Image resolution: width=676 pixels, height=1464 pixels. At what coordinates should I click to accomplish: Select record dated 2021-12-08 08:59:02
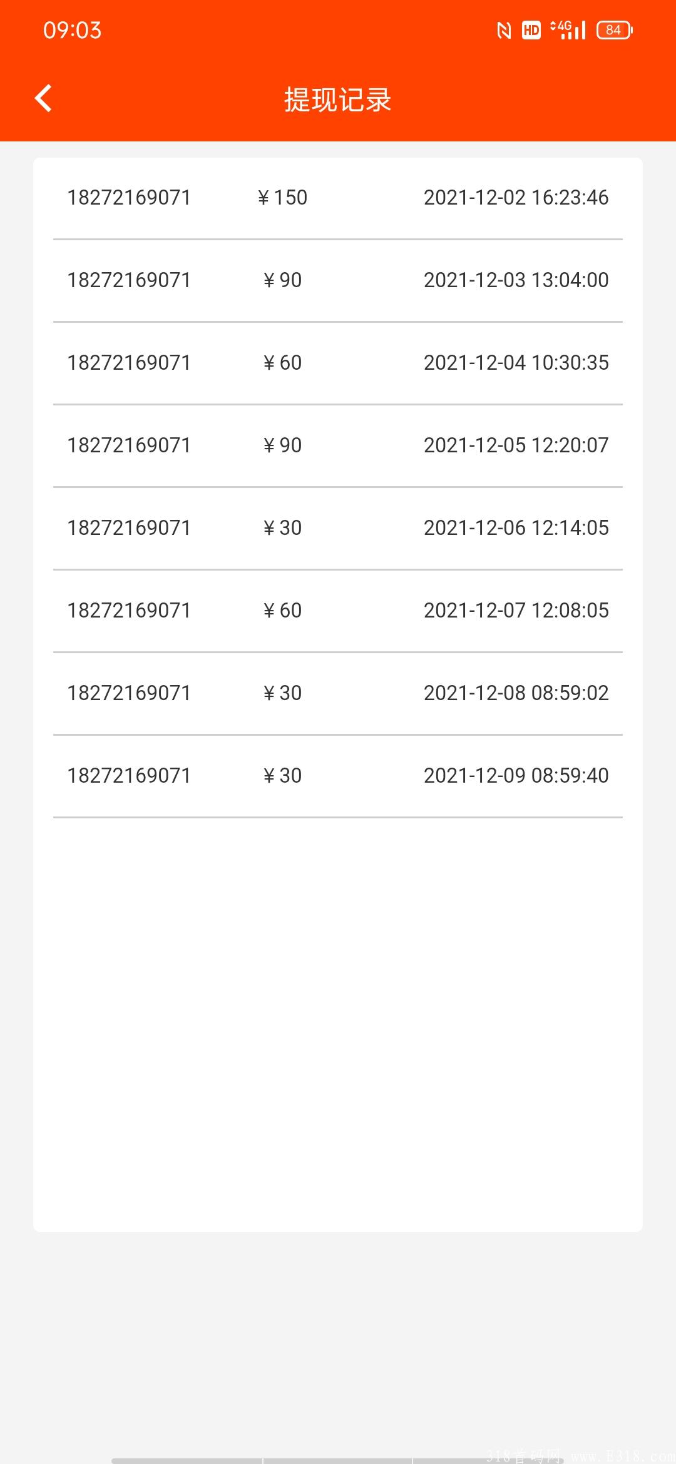[338, 693]
